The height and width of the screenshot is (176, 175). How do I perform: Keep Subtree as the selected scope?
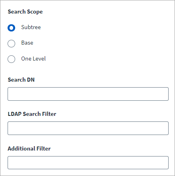click(11, 28)
